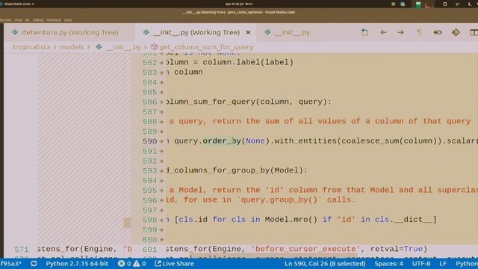Click line number 586 in the gutter
Viewport: 478px width, 269px height.
click(x=149, y=102)
